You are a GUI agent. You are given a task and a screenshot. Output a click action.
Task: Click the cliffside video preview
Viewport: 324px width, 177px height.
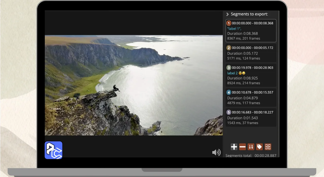point(134,85)
